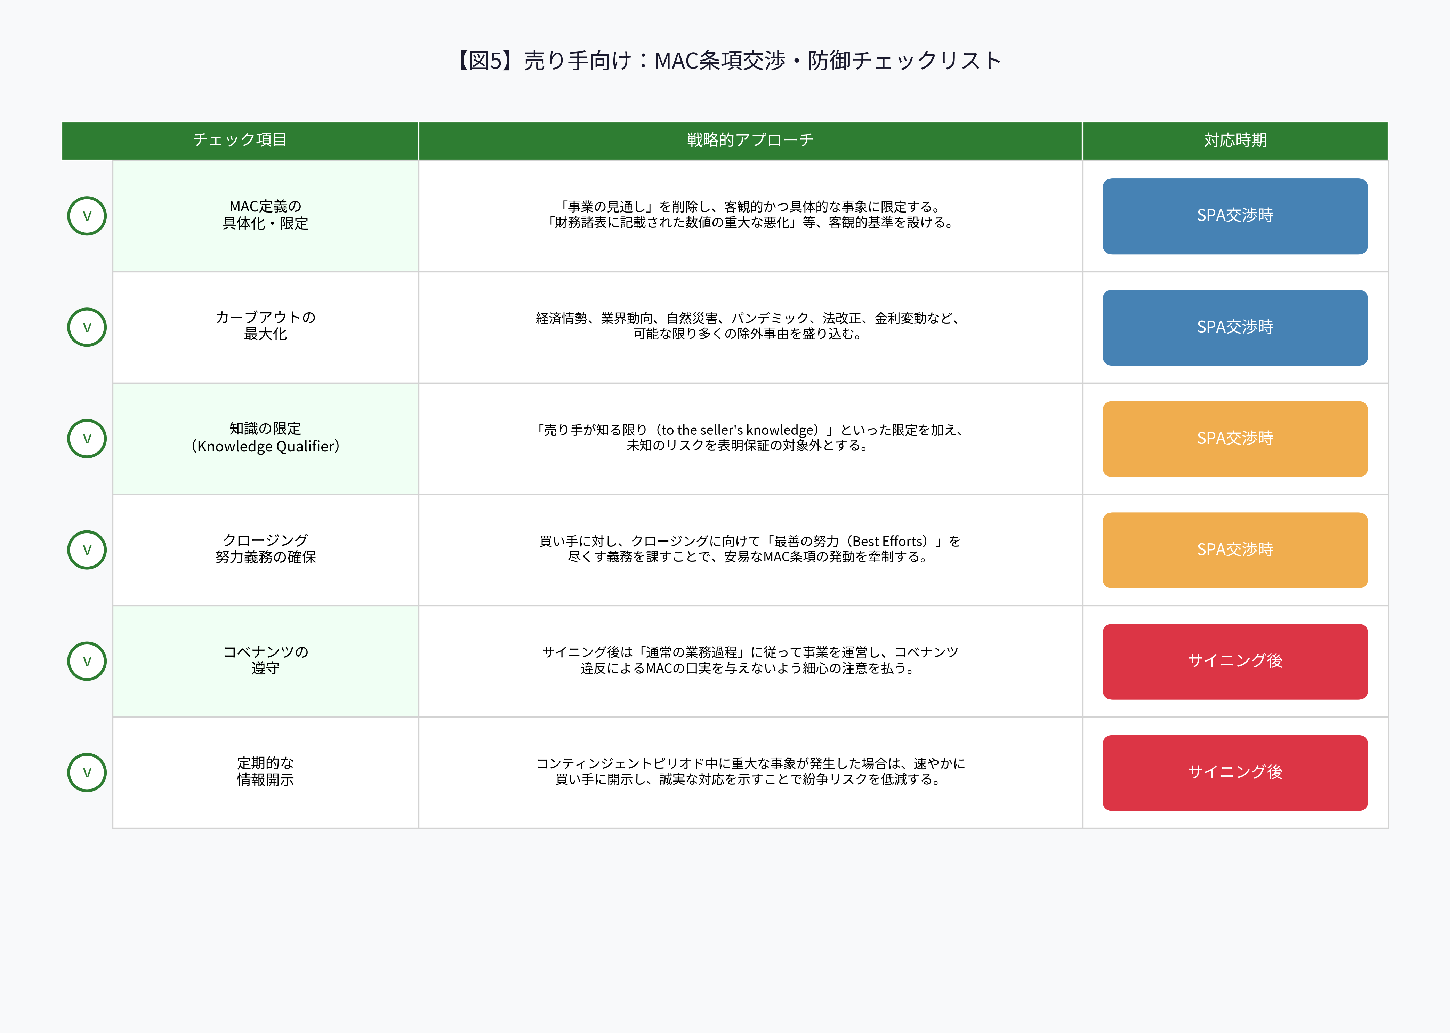Toggle the checkmark for カーブアウトの最大化
The image size is (1450, 1033).
pos(87,327)
